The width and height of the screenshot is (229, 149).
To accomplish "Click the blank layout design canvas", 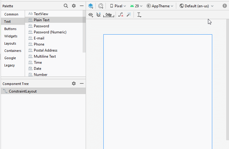I will point(158,92).
